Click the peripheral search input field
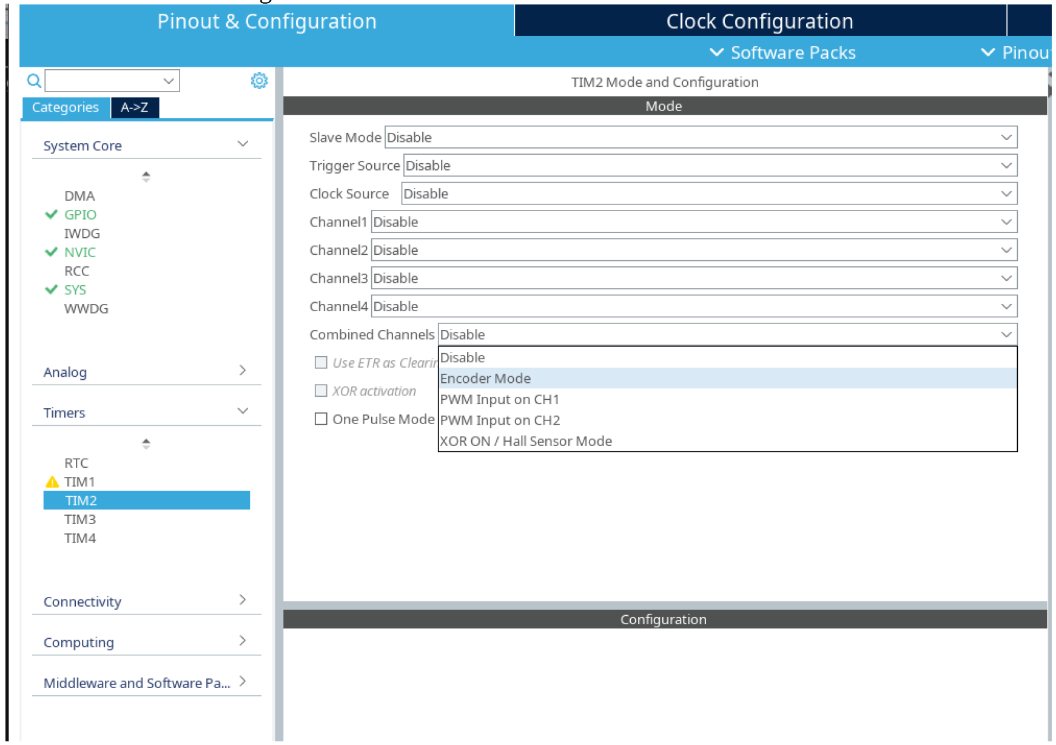Viewport: 1056px width, 745px height. [106, 81]
